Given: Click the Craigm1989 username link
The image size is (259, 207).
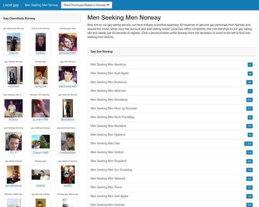Looking at the screenshot, I should (x=41, y=152).
